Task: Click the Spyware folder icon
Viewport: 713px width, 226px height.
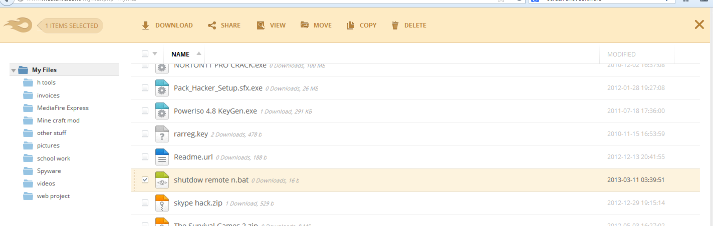Action: (28, 170)
